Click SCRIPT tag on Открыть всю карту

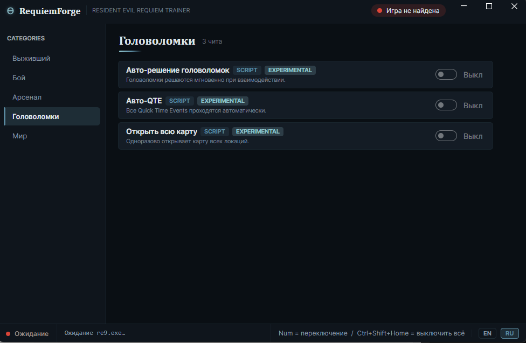pyautogui.click(x=214, y=131)
